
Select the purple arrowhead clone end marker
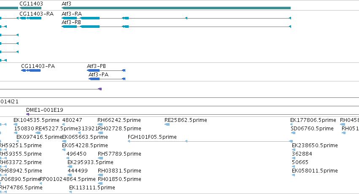(x=100, y=89)
